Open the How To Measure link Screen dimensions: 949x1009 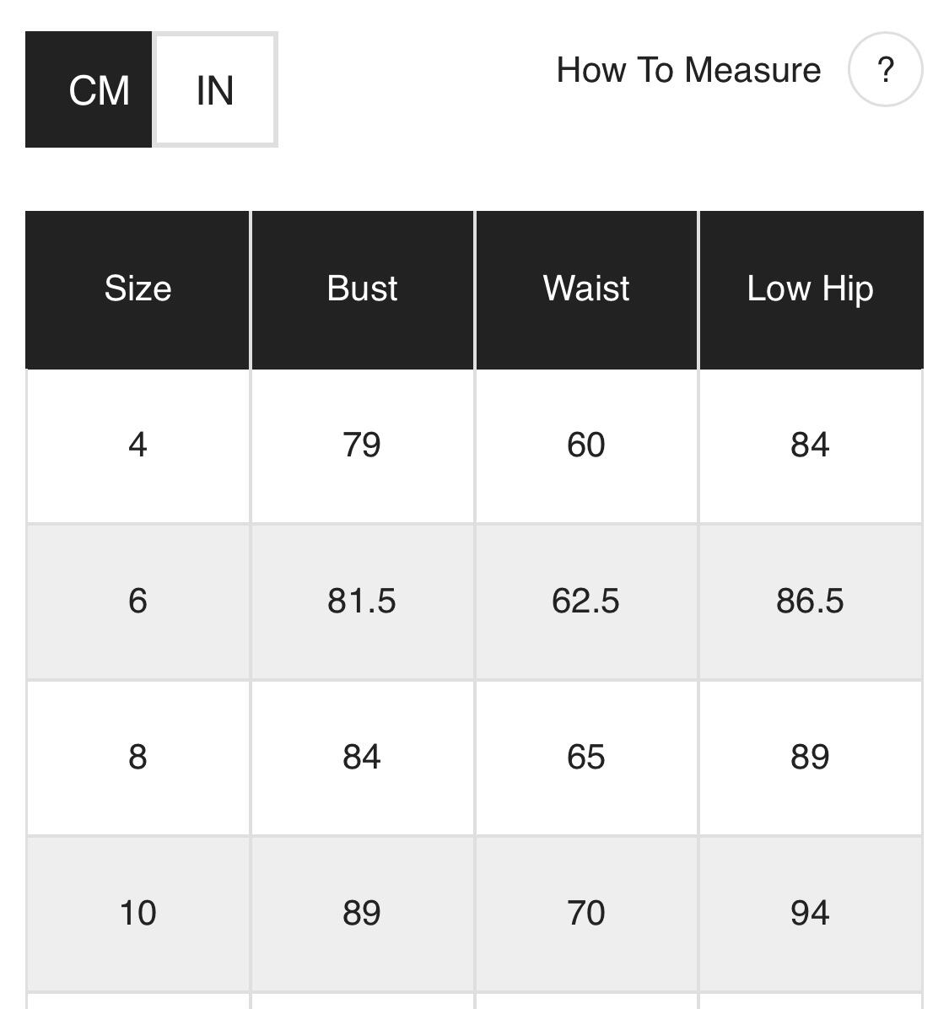(x=688, y=70)
